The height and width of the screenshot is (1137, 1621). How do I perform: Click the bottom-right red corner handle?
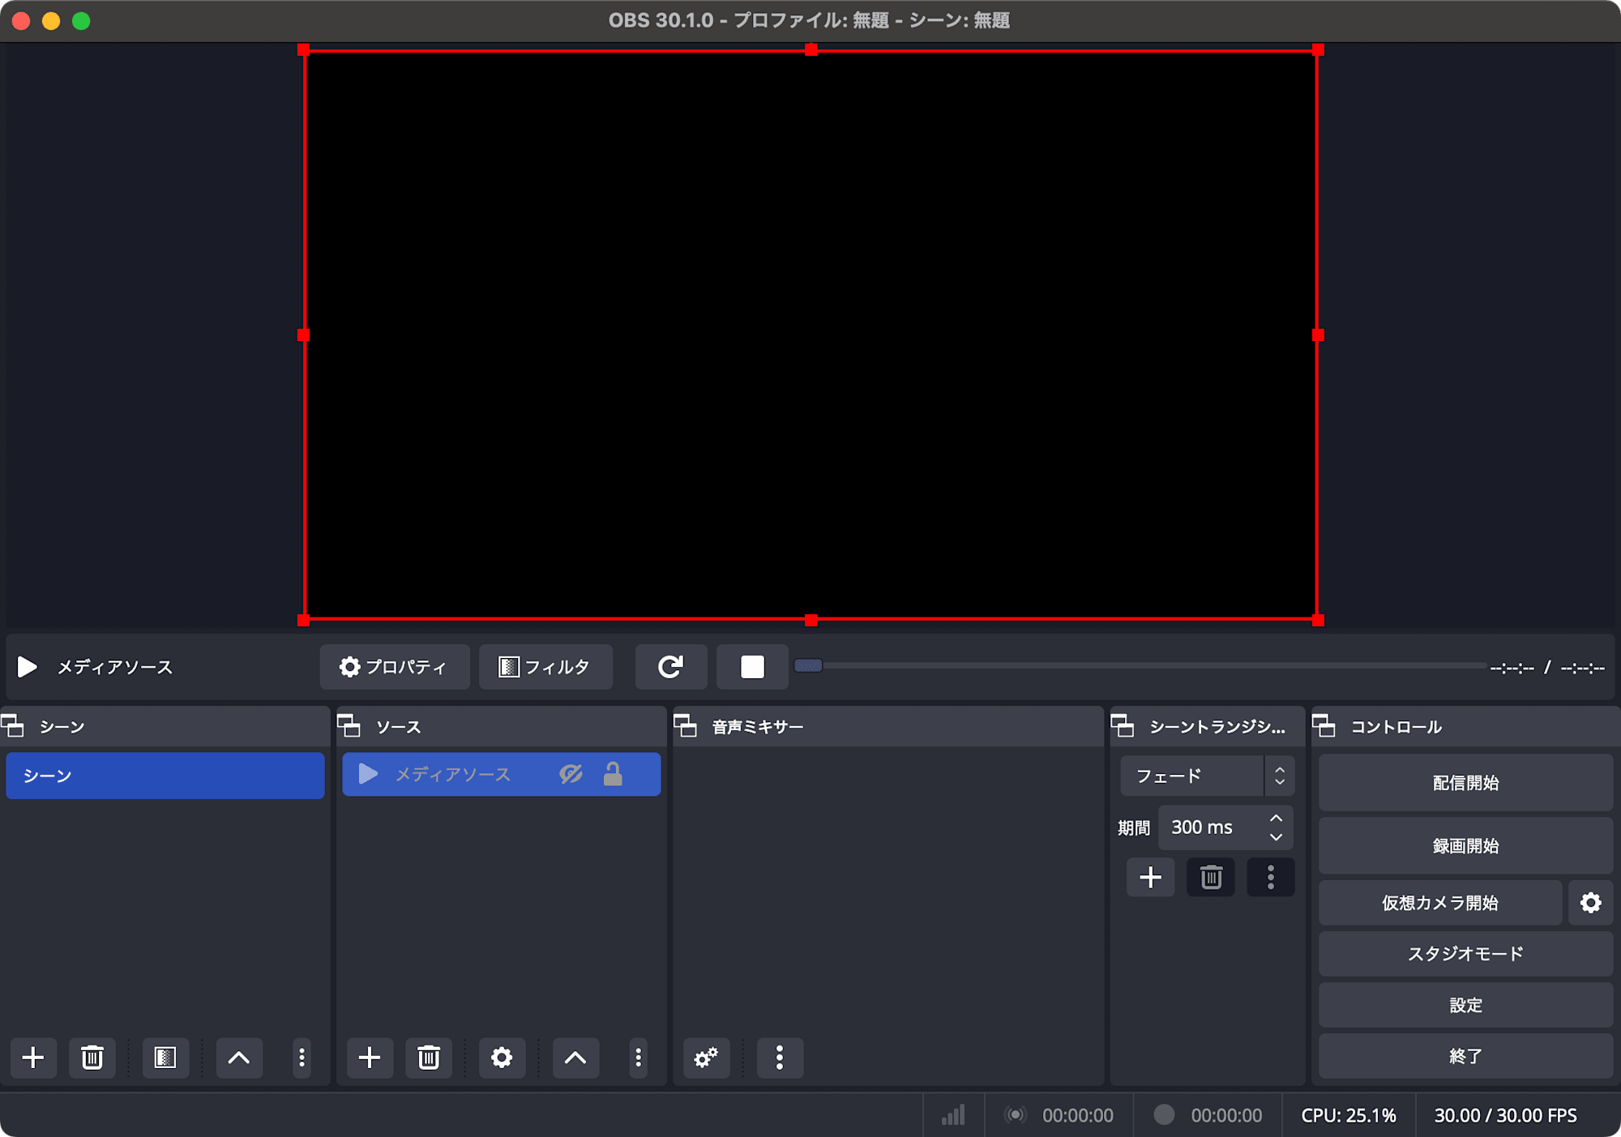[1318, 621]
